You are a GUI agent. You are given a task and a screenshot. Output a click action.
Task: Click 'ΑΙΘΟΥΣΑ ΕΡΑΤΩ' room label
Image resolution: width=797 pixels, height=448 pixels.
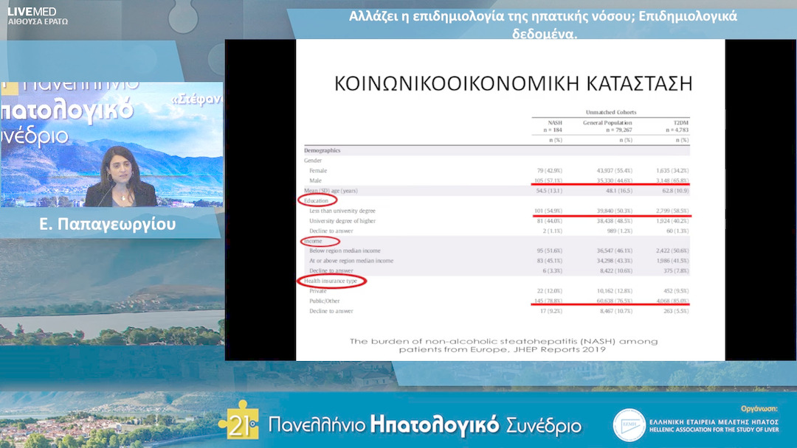tap(38, 22)
